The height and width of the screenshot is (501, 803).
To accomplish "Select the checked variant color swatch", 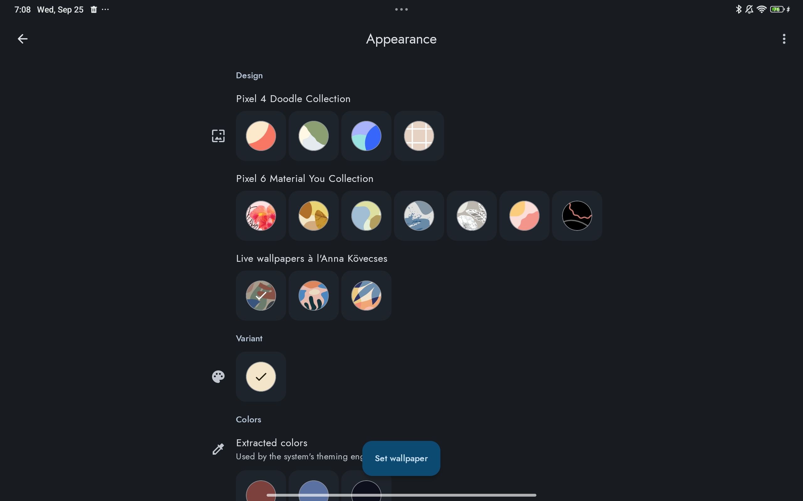I will point(261,376).
